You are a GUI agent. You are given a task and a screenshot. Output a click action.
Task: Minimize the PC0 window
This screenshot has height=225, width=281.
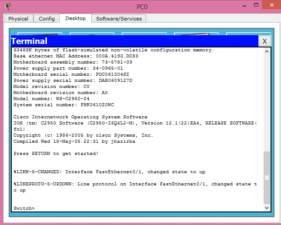tap(244, 5)
